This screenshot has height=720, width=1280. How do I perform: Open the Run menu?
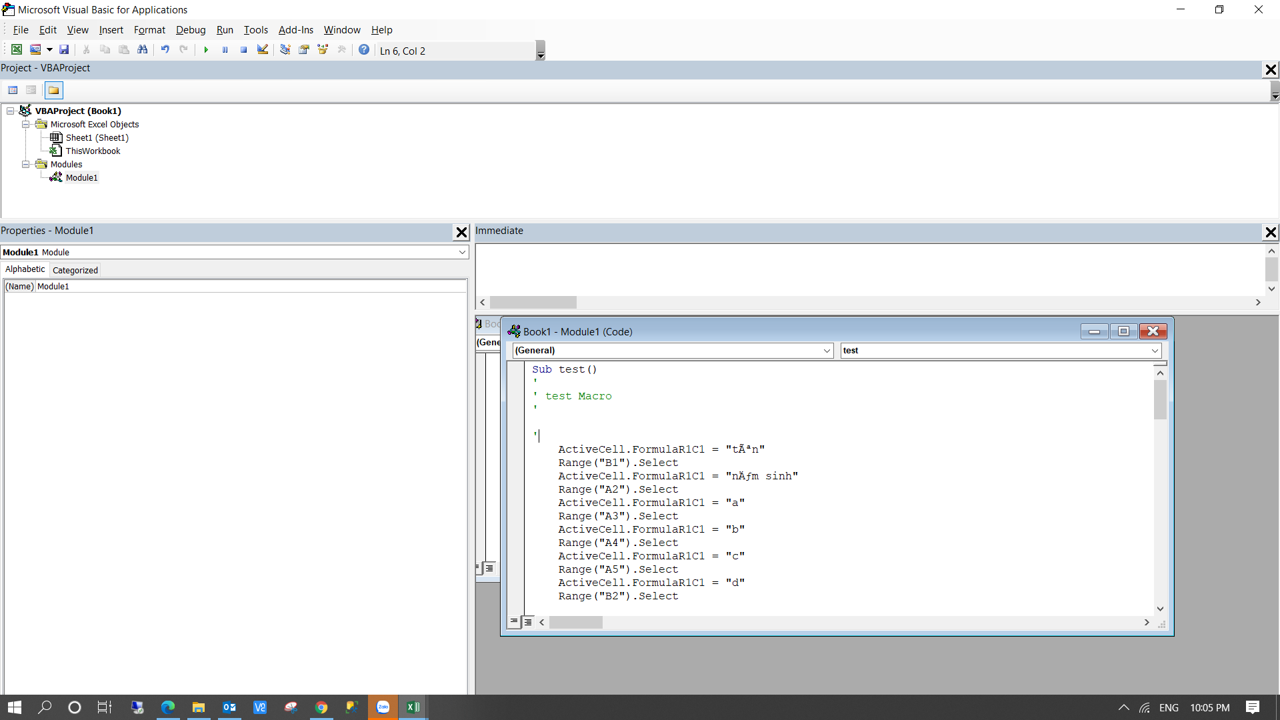[x=225, y=30]
